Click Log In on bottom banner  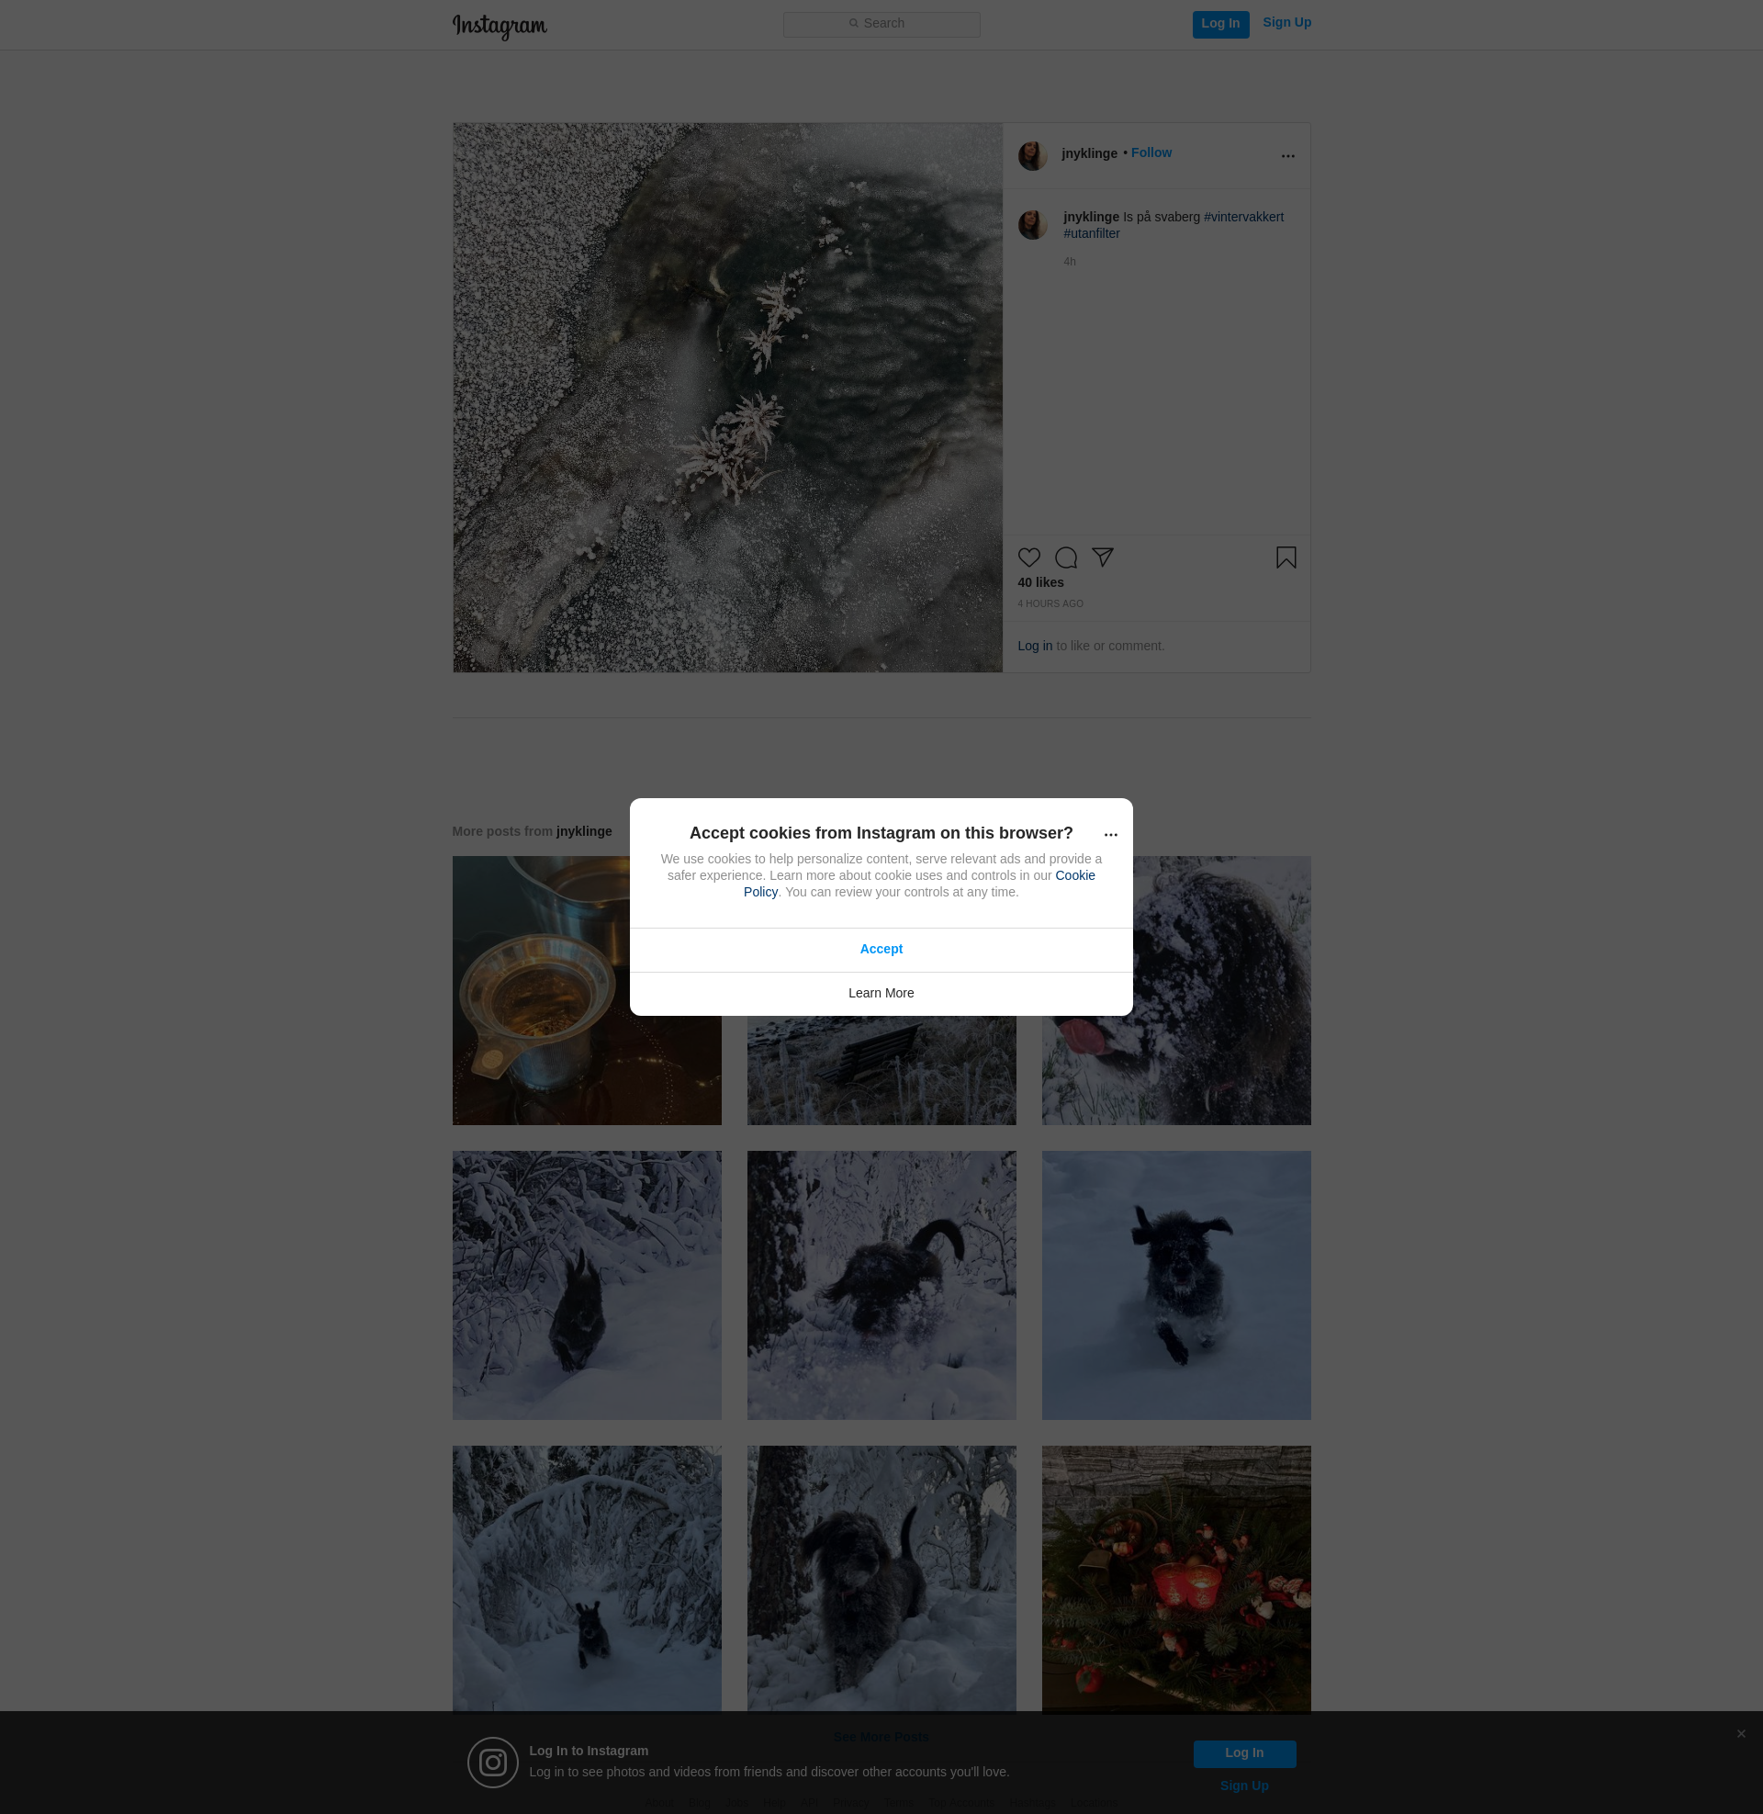[1243, 1752]
